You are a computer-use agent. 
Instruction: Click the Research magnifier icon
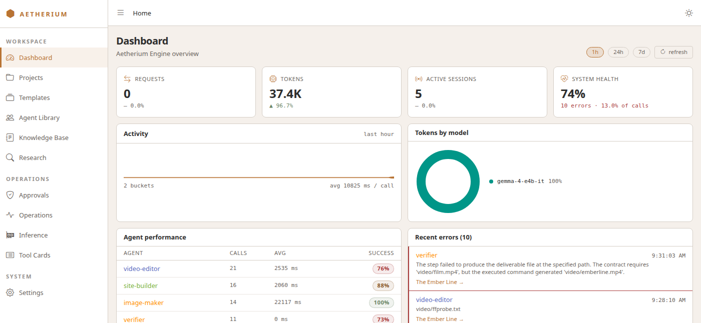[10, 157]
